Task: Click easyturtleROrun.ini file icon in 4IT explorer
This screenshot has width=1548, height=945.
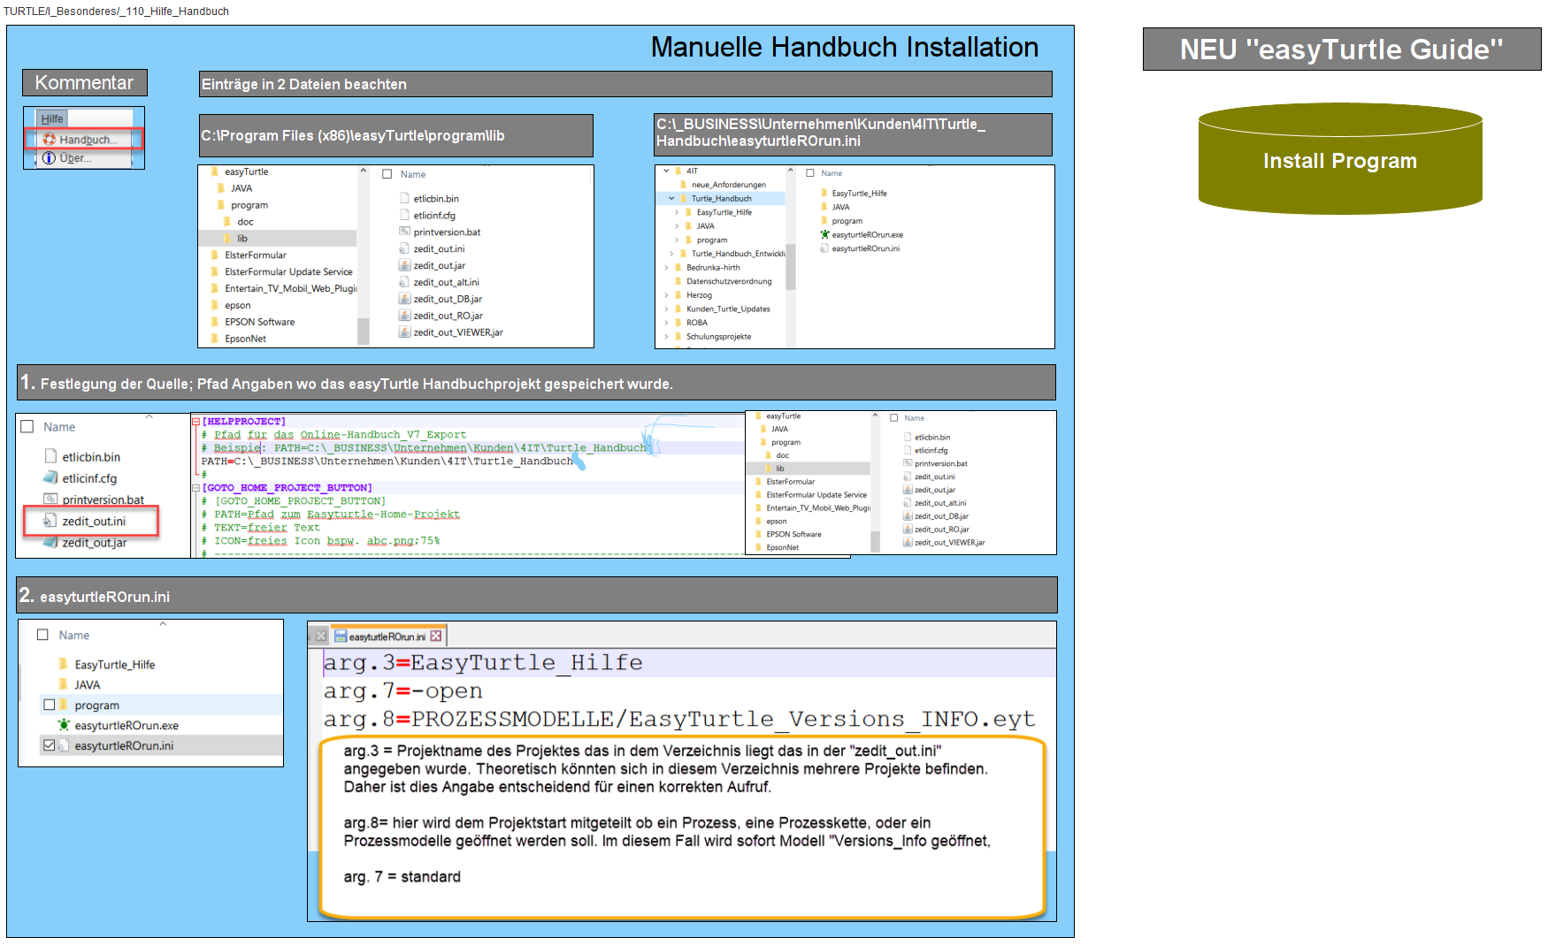Action: 824,248
